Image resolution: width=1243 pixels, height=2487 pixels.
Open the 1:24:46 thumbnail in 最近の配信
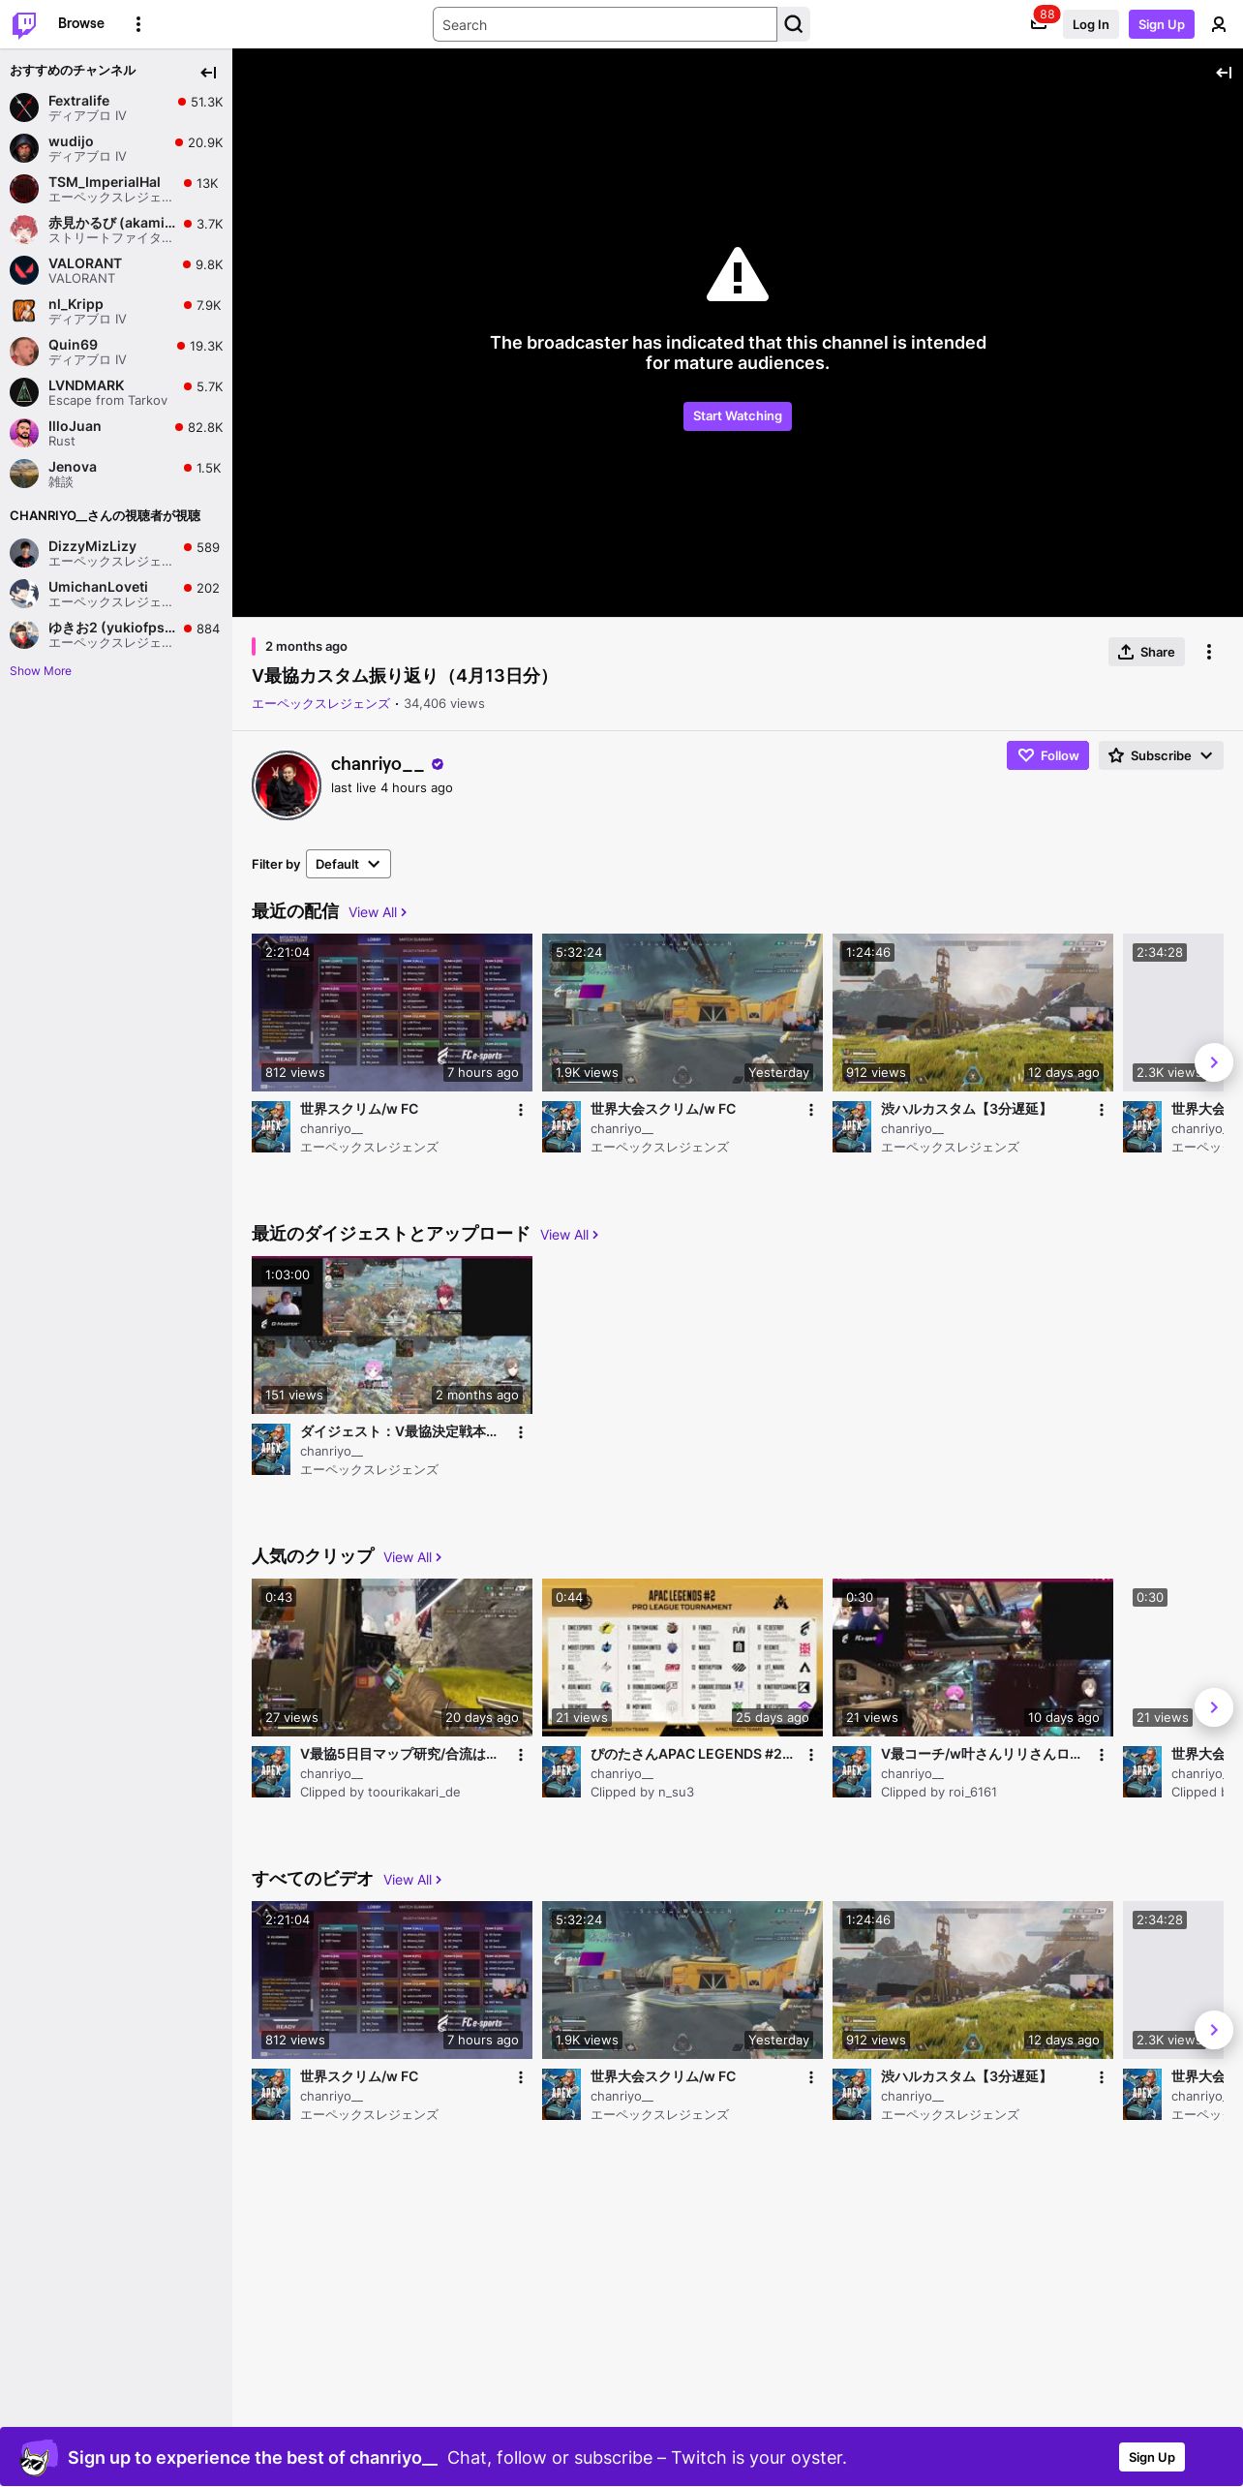973,1012
